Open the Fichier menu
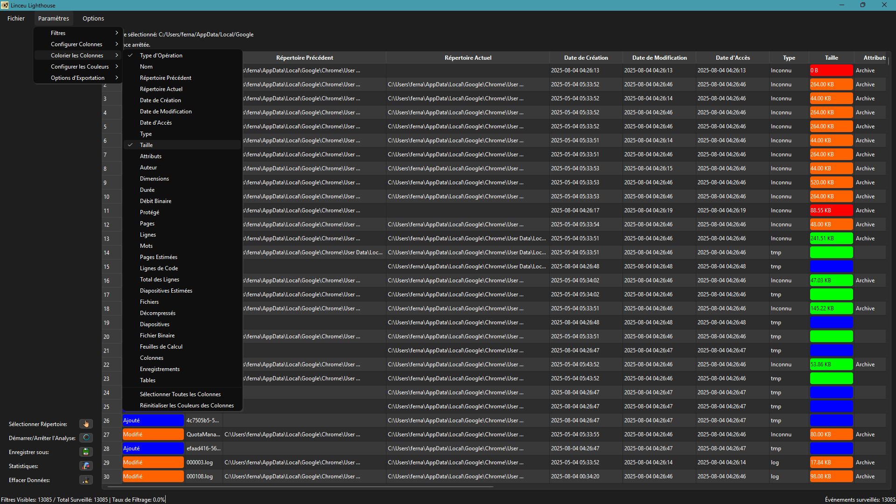The width and height of the screenshot is (896, 504). pos(16,19)
